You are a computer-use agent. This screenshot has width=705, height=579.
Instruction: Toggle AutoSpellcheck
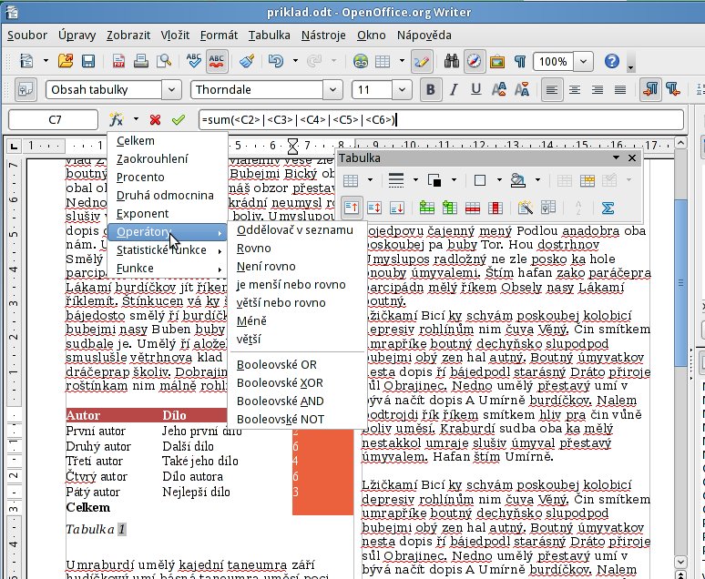coord(217,61)
